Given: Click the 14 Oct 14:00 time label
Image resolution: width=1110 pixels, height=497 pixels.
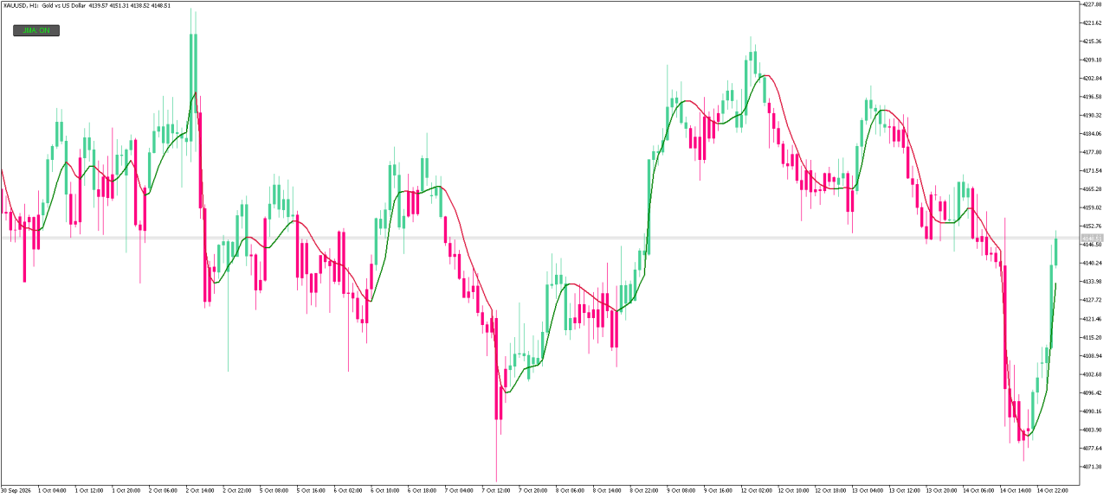Looking at the screenshot, I should [x=1016, y=490].
